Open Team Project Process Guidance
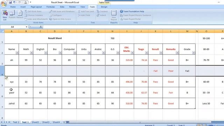Image resolution: width=224 pixels, height=126 pixels. (135, 15)
